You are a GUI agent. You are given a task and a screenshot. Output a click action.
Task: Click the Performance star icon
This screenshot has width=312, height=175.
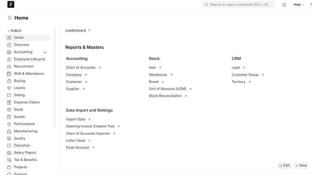click(x=9, y=124)
